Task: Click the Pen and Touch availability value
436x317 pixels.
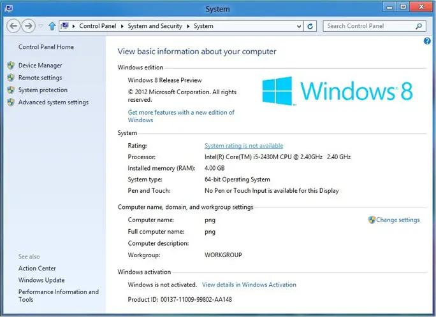Action: 272,191
